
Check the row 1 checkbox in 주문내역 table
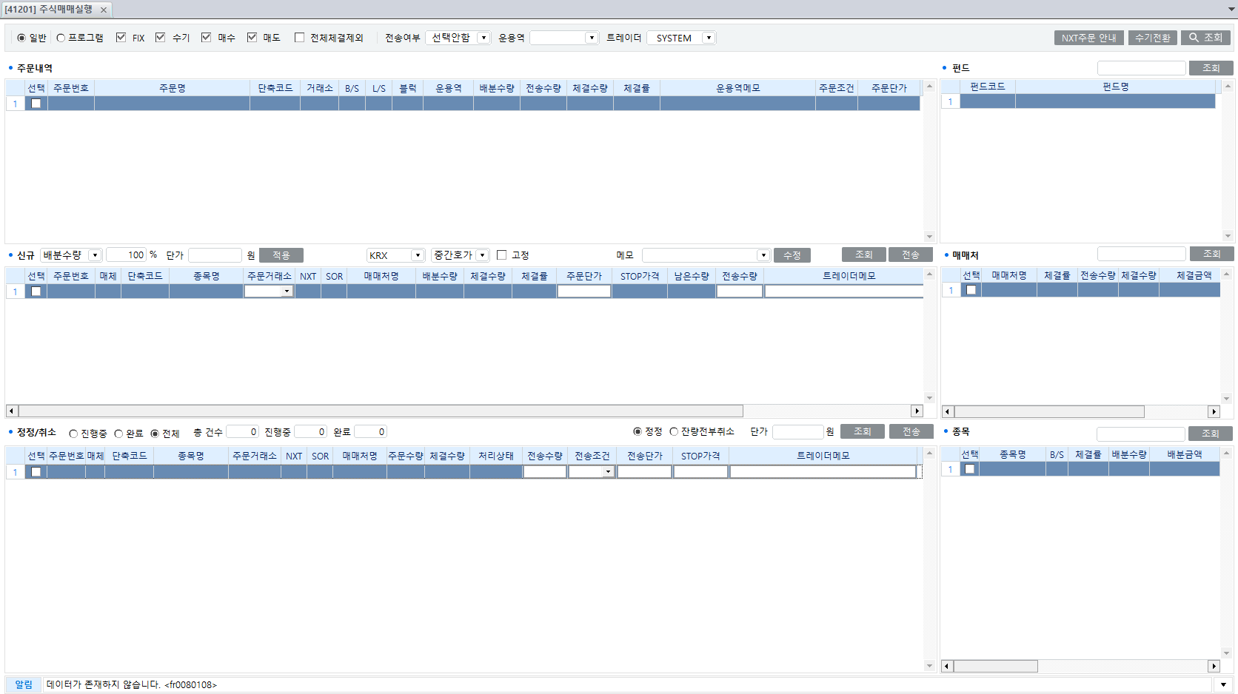pyautogui.click(x=36, y=104)
